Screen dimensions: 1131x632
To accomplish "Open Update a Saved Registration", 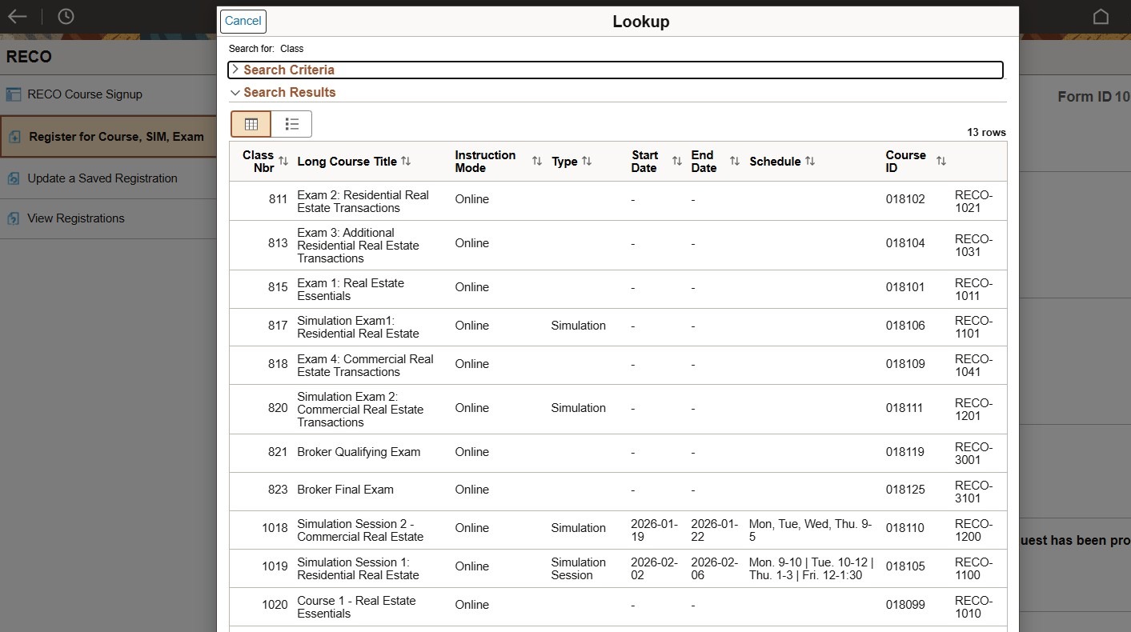I will pyautogui.click(x=102, y=178).
